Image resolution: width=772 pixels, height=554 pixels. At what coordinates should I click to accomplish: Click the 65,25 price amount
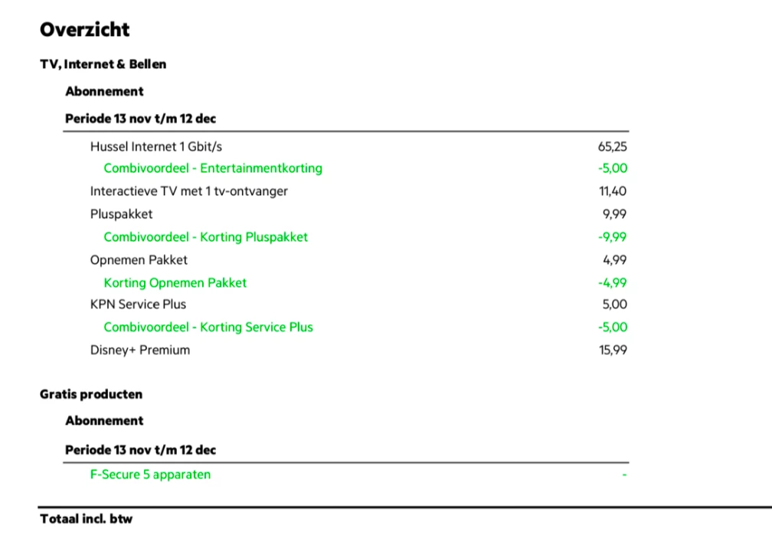pyautogui.click(x=613, y=146)
